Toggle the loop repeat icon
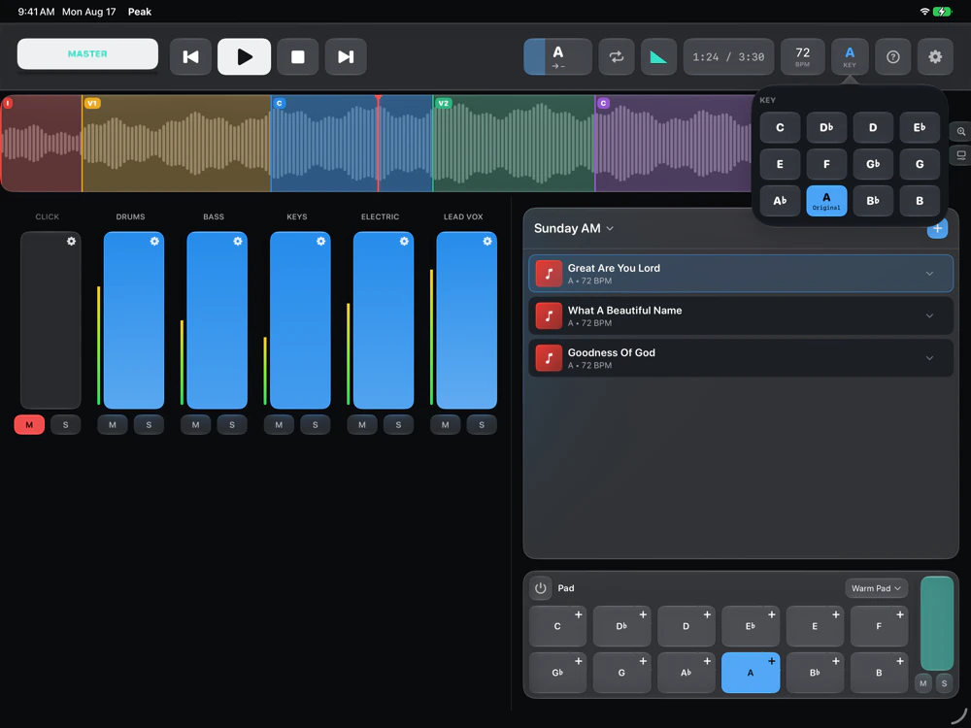Image resolution: width=971 pixels, height=728 pixels. (x=617, y=57)
